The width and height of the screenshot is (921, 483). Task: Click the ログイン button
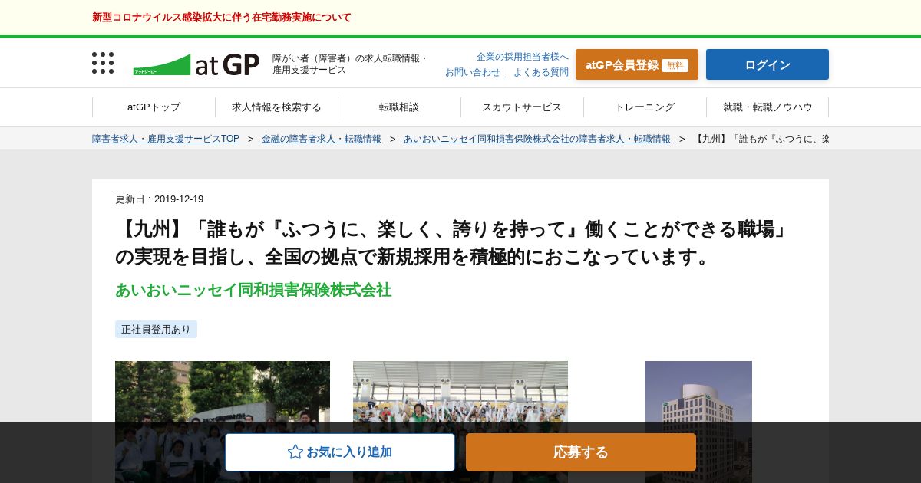click(767, 64)
